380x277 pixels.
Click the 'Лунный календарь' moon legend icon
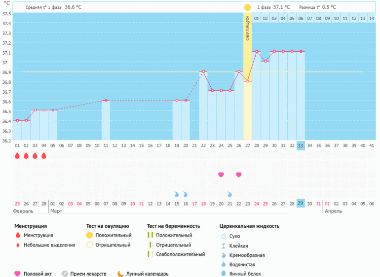(120, 274)
